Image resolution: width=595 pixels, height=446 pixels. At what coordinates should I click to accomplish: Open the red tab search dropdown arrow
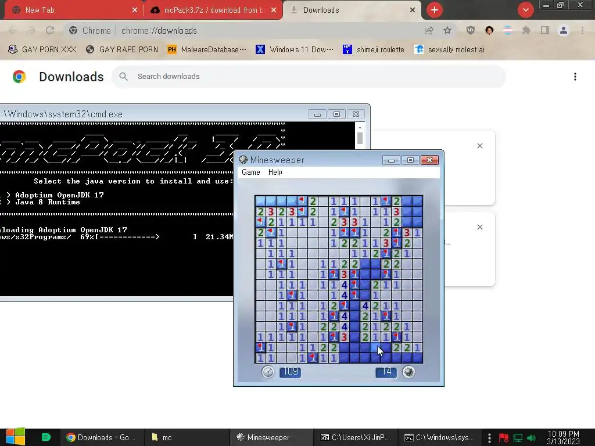click(x=525, y=10)
